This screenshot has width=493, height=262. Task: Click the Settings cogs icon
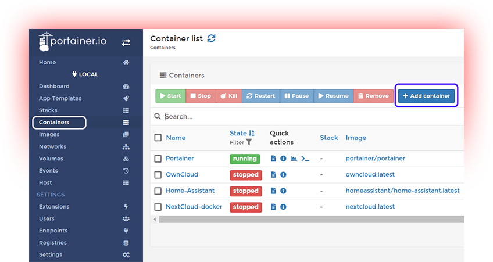[126, 255]
